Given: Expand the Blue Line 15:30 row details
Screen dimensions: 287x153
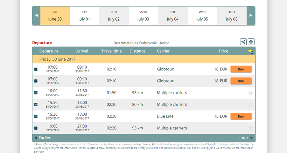Looking at the screenshot, I should [x=36, y=116].
